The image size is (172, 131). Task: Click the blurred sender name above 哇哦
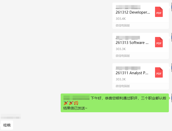(11, 116)
